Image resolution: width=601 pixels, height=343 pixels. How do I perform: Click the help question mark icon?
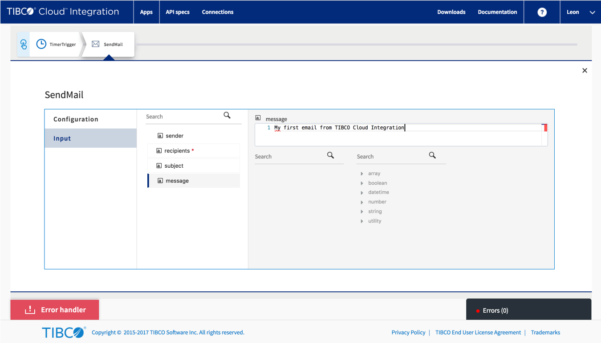tap(542, 12)
